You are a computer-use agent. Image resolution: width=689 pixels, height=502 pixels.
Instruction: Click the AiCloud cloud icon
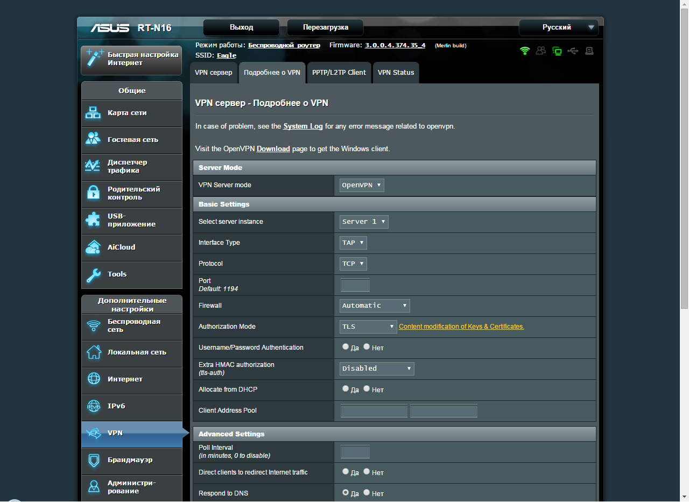94,248
